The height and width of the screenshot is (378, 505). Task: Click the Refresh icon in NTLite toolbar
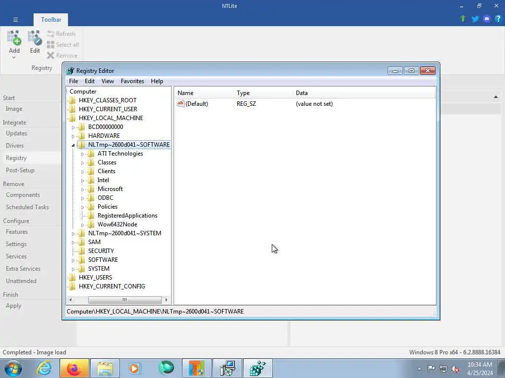pyautogui.click(x=51, y=34)
